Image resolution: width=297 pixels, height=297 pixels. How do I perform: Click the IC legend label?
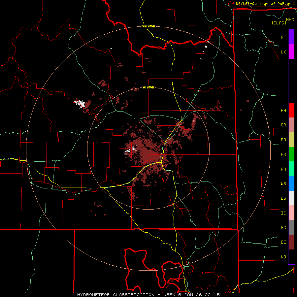point(283,213)
